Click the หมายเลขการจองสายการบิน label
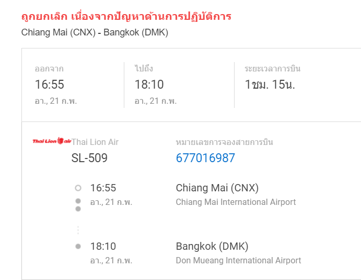361x280 pixels. coord(224,142)
